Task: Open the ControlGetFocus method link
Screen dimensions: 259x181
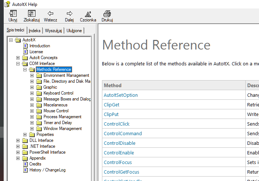Action: tap(122, 172)
